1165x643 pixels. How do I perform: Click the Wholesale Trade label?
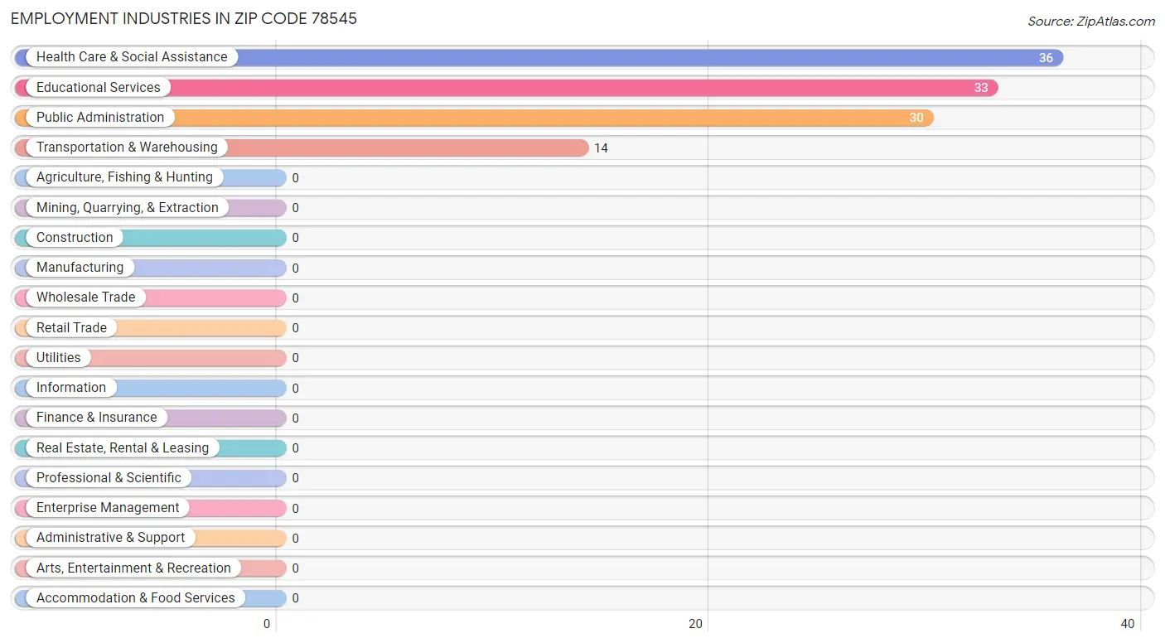pyautogui.click(x=85, y=297)
